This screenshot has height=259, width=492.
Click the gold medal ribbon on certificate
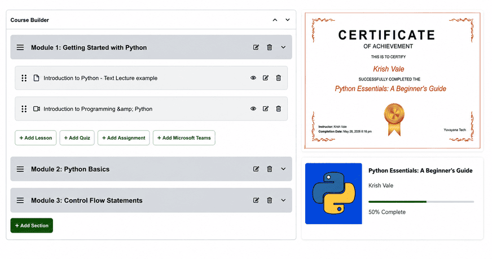pos(394,119)
